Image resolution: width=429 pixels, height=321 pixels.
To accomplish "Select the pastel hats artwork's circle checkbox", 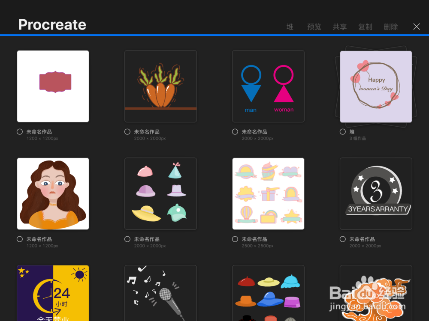I will pos(127,239).
